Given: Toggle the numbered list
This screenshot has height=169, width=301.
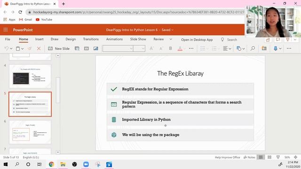Looking at the screenshot, I should tap(214, 48).
